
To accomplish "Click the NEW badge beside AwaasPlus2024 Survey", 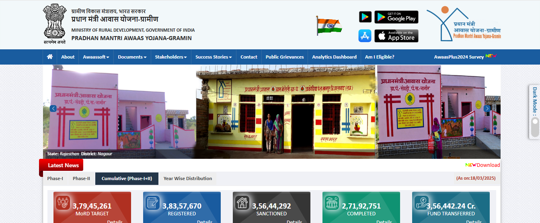I will (x=491, y=56).
